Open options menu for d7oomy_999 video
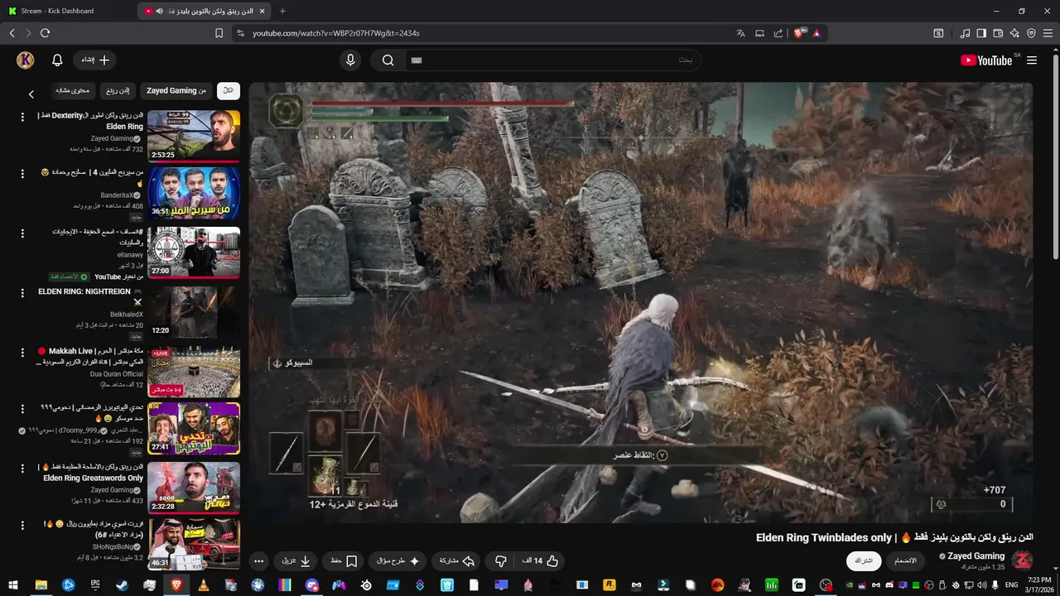Image resolution: width=1060 pixels, height=596 pixels. pyautogui.click(x=22, y=410)
